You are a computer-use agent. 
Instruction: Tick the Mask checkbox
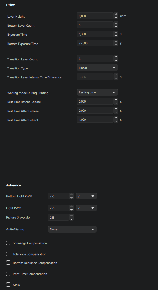[x=8, y=285]
